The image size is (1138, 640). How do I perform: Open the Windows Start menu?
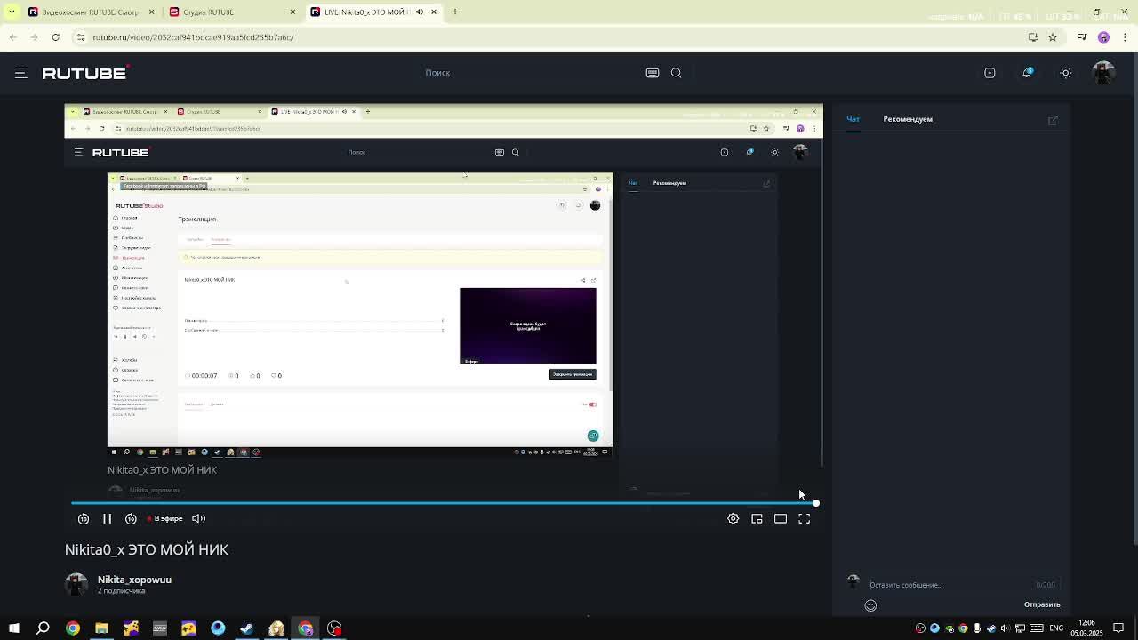14,628
